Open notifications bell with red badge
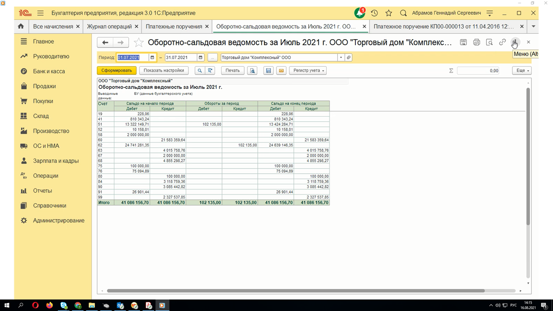553x311 pixels. click(x=359, y=13)
